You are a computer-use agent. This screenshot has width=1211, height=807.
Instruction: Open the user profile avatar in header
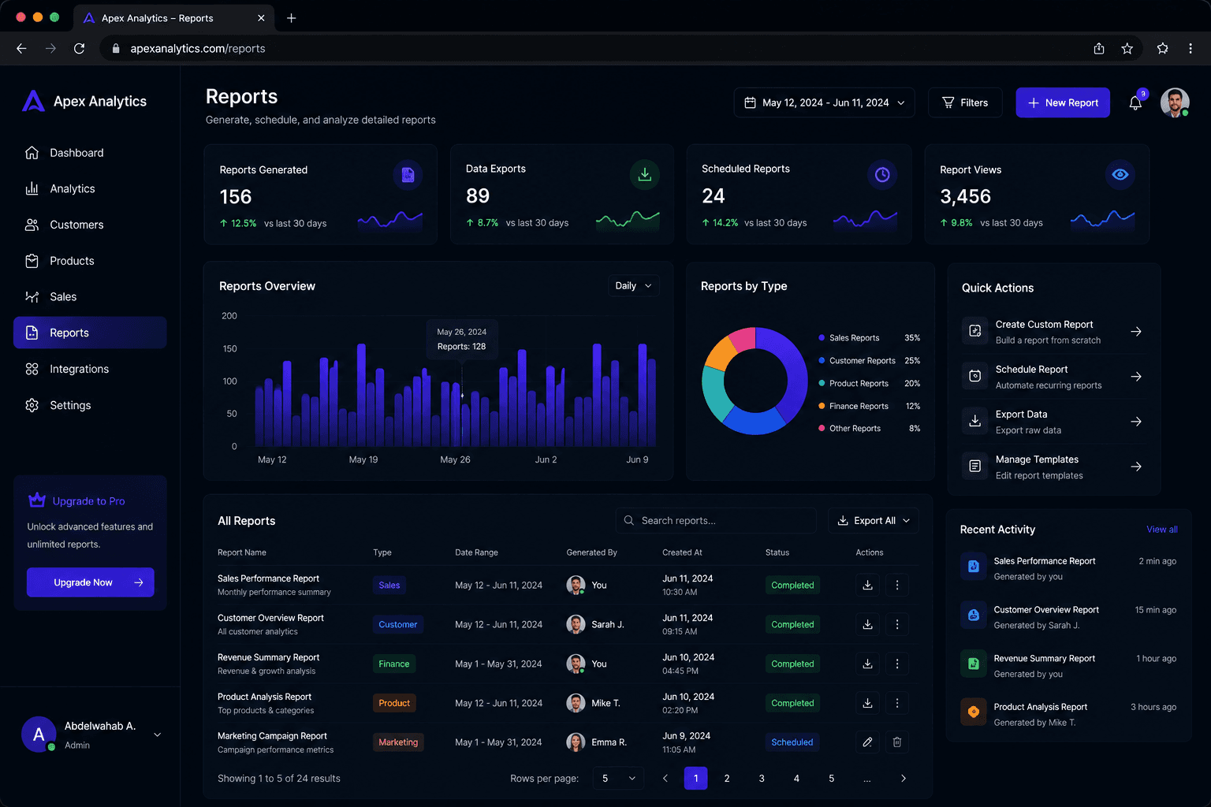point(1175,102)
